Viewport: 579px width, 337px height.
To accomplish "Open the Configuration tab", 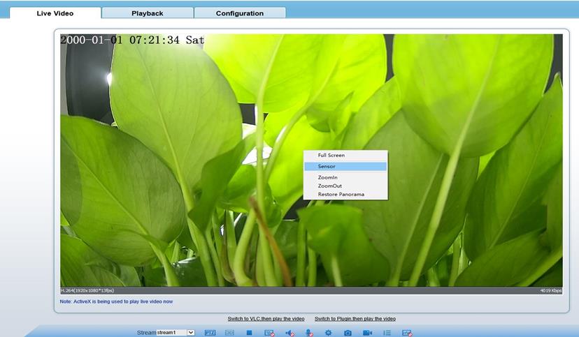I will [x=240, y=13].
